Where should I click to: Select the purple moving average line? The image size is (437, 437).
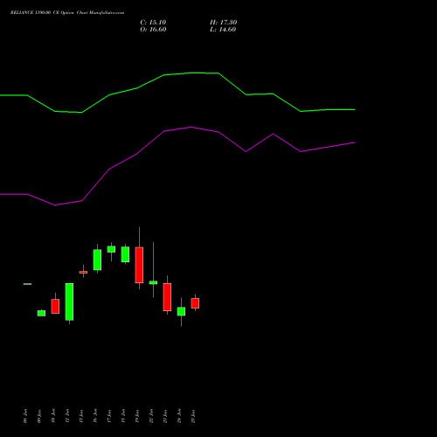coord(177,166)
